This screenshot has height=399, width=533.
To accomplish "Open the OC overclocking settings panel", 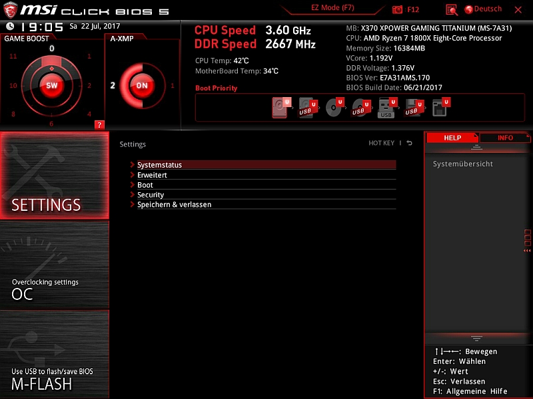I will pyautogui.click(x=55, y=265).
